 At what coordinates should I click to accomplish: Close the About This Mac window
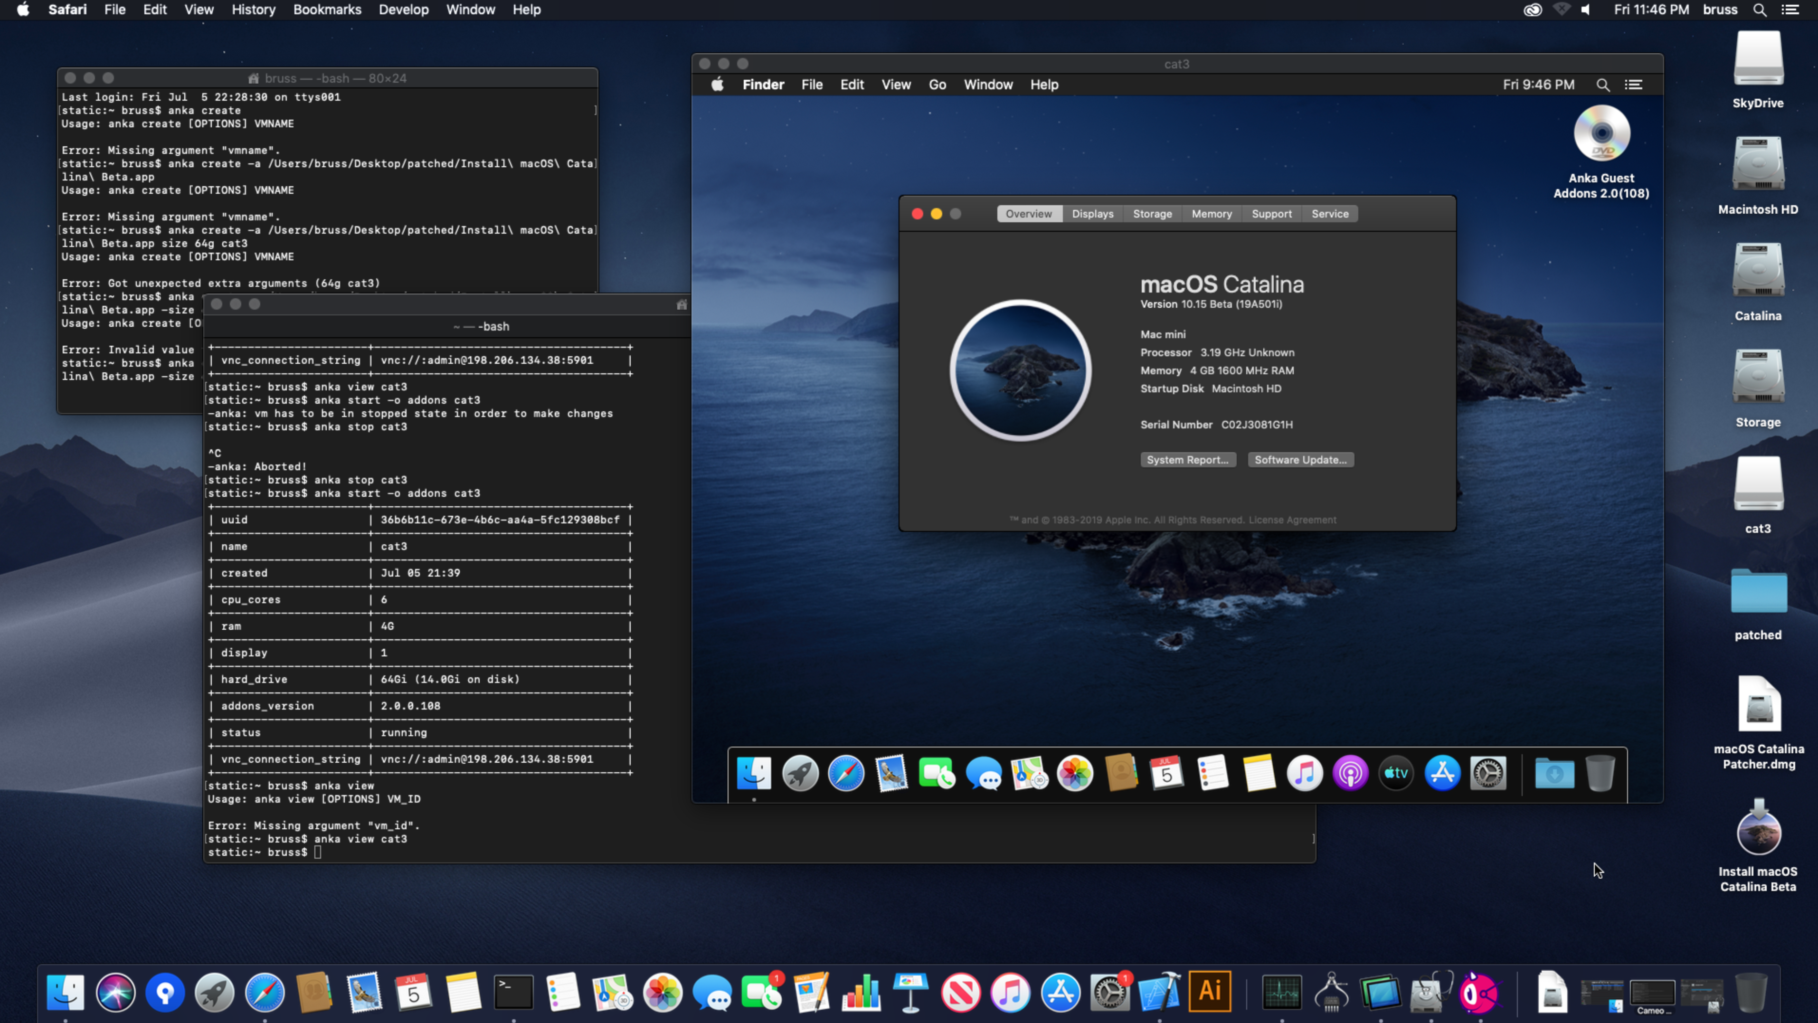(x=917, y=214)
